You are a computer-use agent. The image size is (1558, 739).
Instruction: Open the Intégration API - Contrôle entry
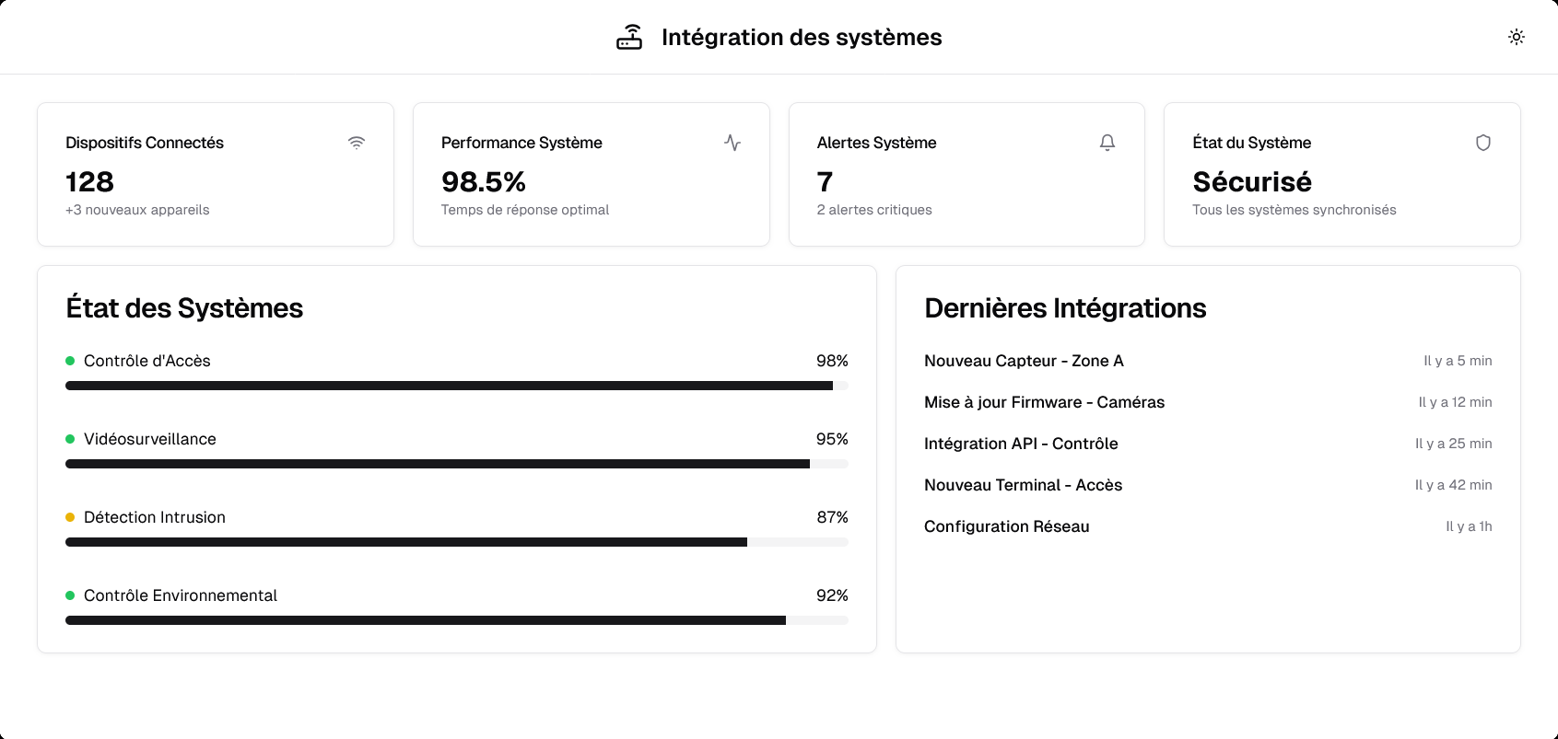point(1208,444)
